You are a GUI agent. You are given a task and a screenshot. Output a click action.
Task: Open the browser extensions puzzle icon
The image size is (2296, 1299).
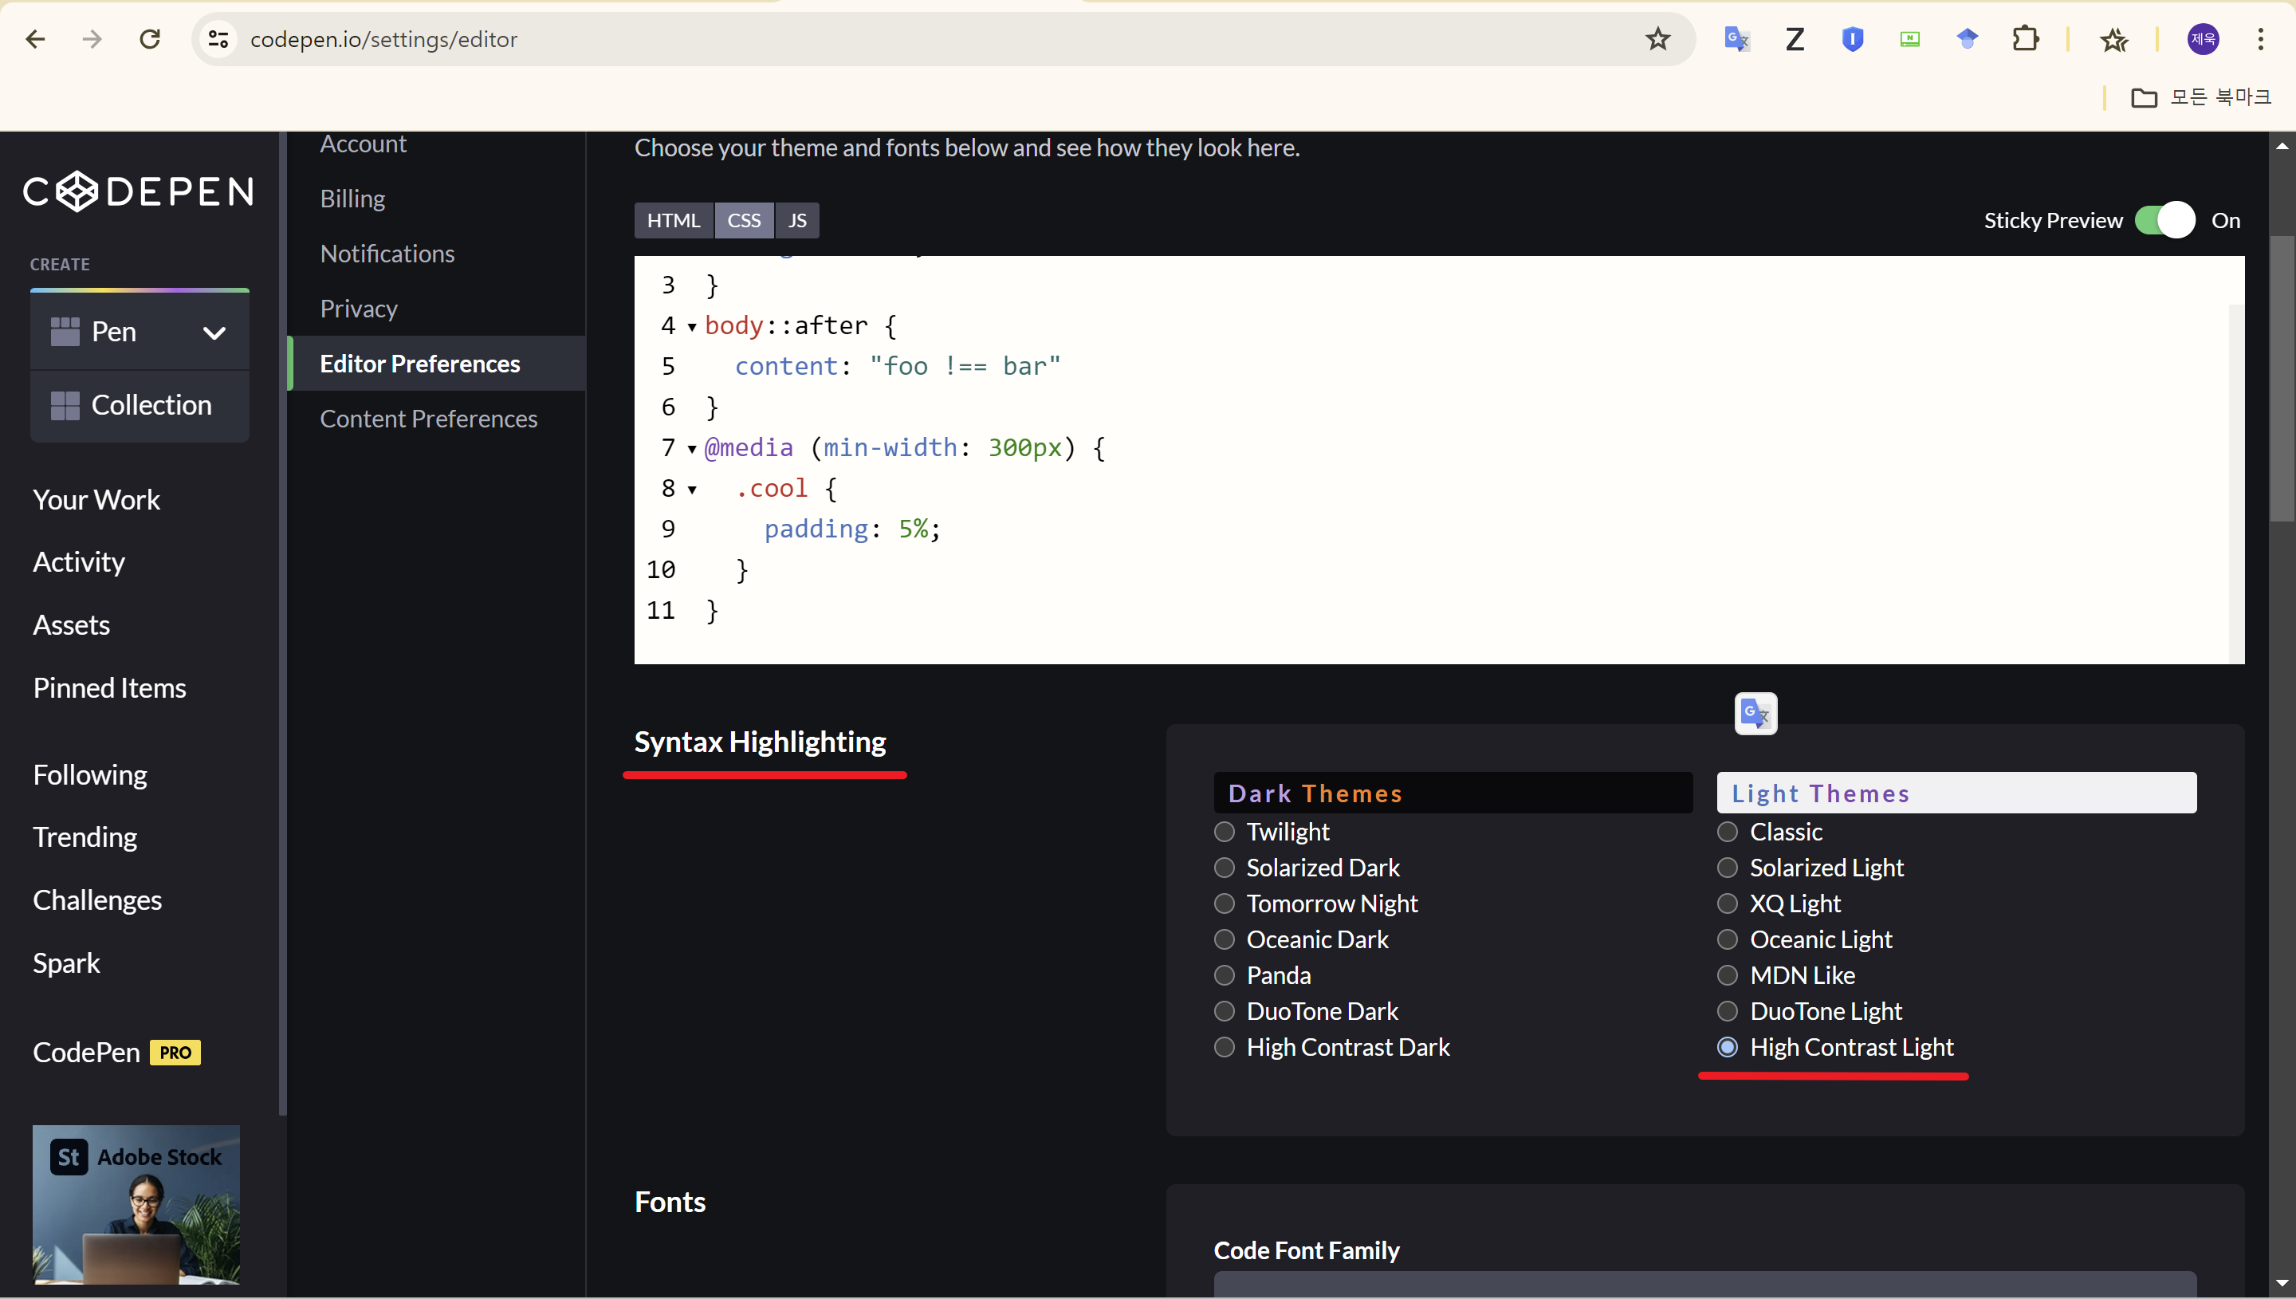pyautogui.click(x=2025, y=39)
